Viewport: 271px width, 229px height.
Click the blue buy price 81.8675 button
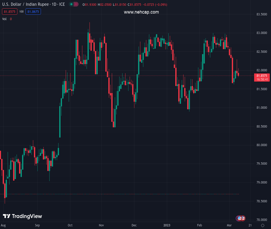[33, 12]
